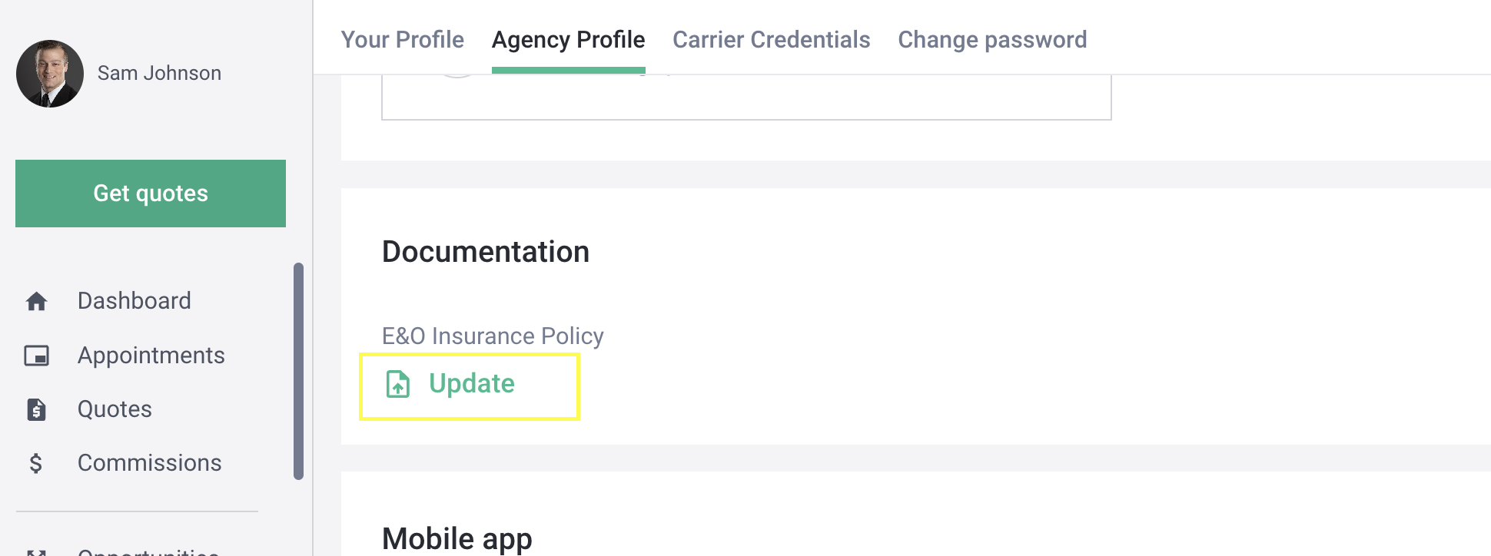This screenshot has width=1491, height=556.
Task: Click Sam Johnson's name label
Action: (x=159, y=73)
